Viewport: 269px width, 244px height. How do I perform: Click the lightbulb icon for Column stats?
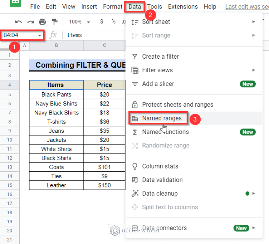pyautogui.click(x=135, y=166)
